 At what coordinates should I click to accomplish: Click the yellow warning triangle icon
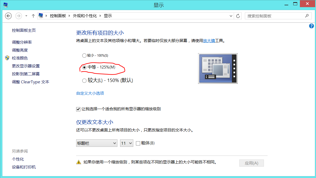[x=79, y=162]
